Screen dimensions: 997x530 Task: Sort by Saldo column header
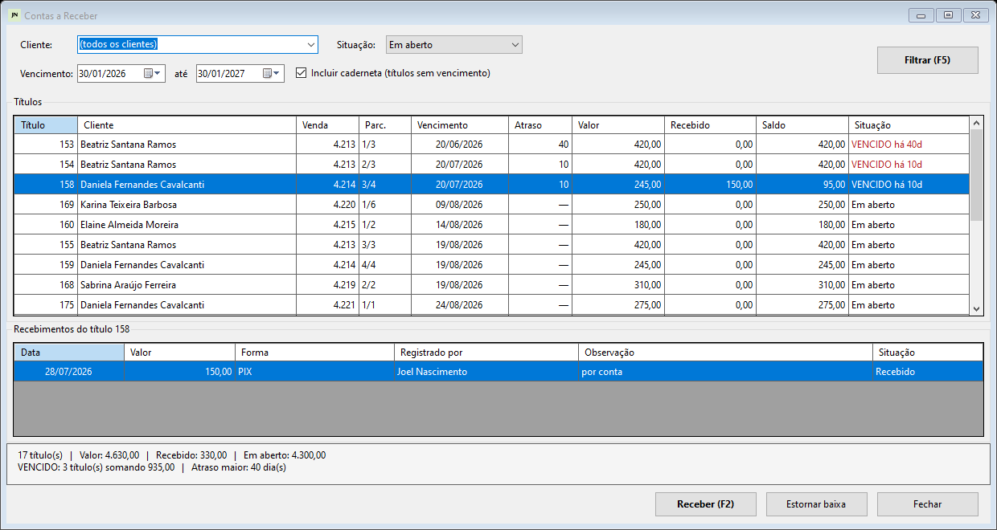pos(802,125)
